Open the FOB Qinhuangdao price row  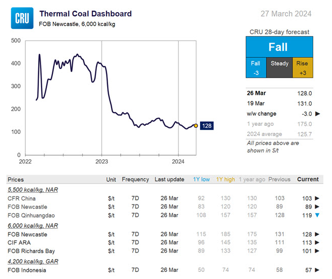click(x=29, y=215)
